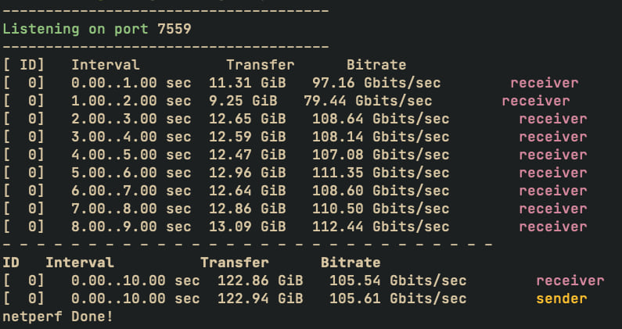This screenshot has width=622, height=329.
Task: Click the port number 7559
Action: [x=174, y=29]
